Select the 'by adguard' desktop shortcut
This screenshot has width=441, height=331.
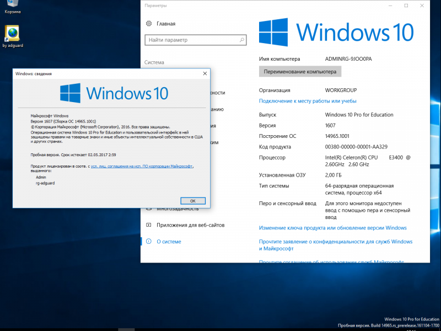click(x=12, y=36)
